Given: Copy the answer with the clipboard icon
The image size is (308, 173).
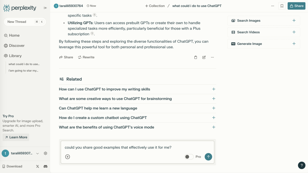Looking at the screenshot, I should [196, 57].
